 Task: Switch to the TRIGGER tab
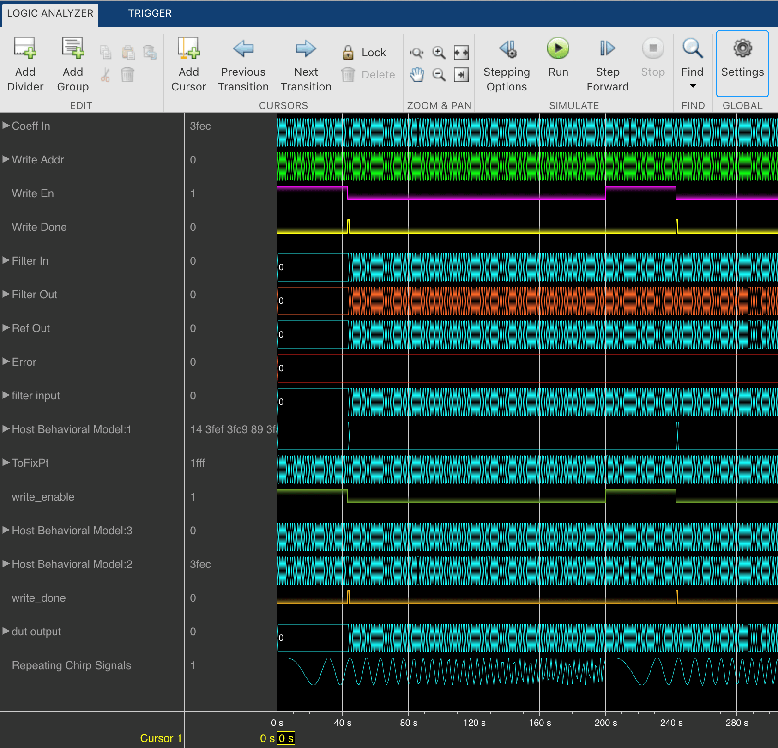coord(150,13)
